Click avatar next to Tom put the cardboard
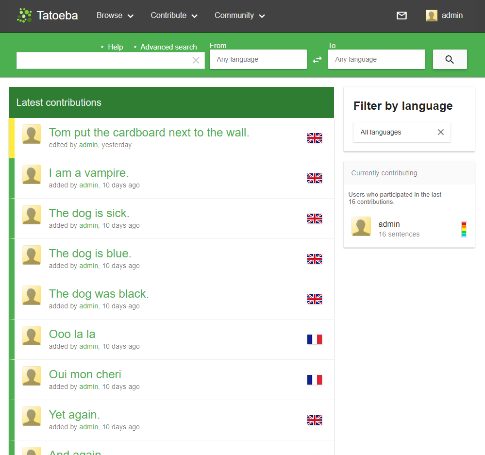The width and height of the screenshot is (485, 455). (32, 134)
